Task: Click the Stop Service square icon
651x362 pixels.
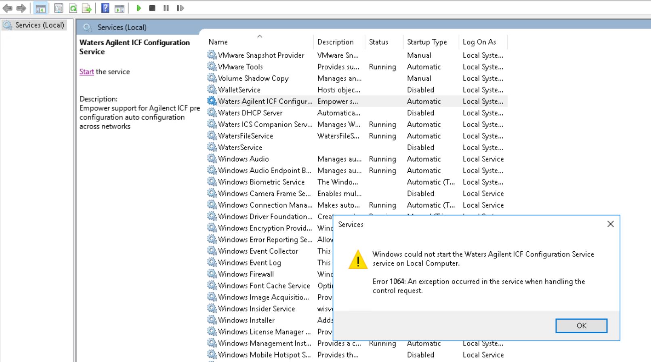Action: (152, 8)
